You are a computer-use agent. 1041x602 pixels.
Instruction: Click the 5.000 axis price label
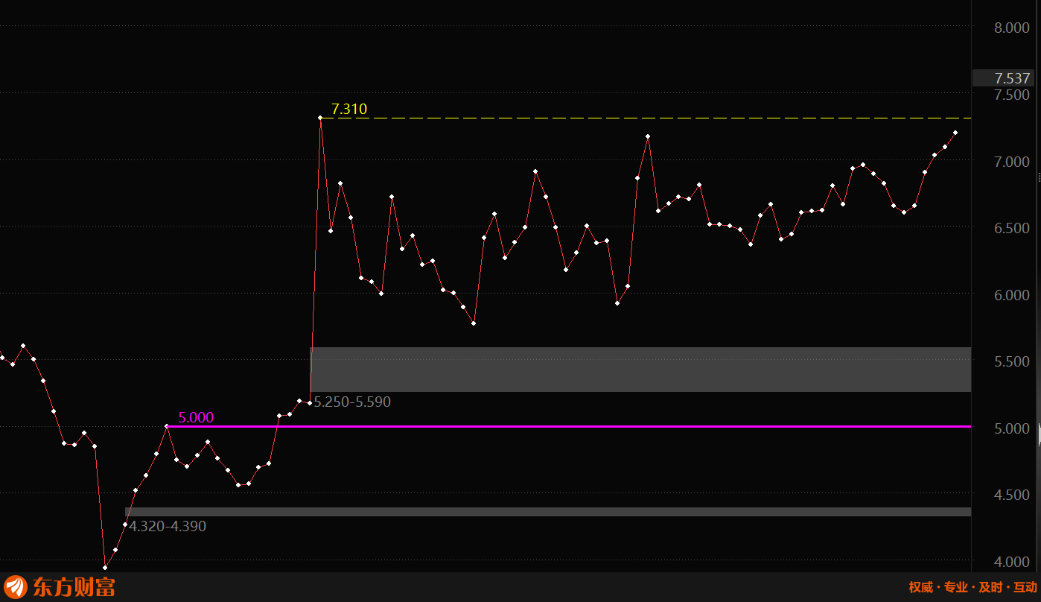[x=1012, y=428]
